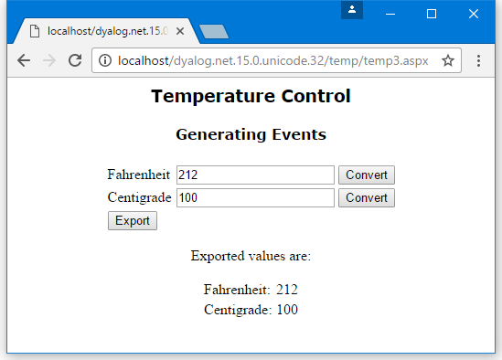Viewport: 502px width, 360px height.
Task: Click the Fahrenheit input field containing 212
Action: (x=255, y=175)
